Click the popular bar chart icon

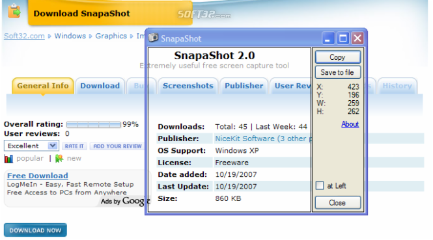tap(9, 159)
